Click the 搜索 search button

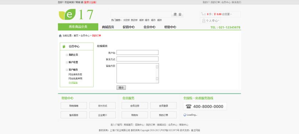coord(177,15)
